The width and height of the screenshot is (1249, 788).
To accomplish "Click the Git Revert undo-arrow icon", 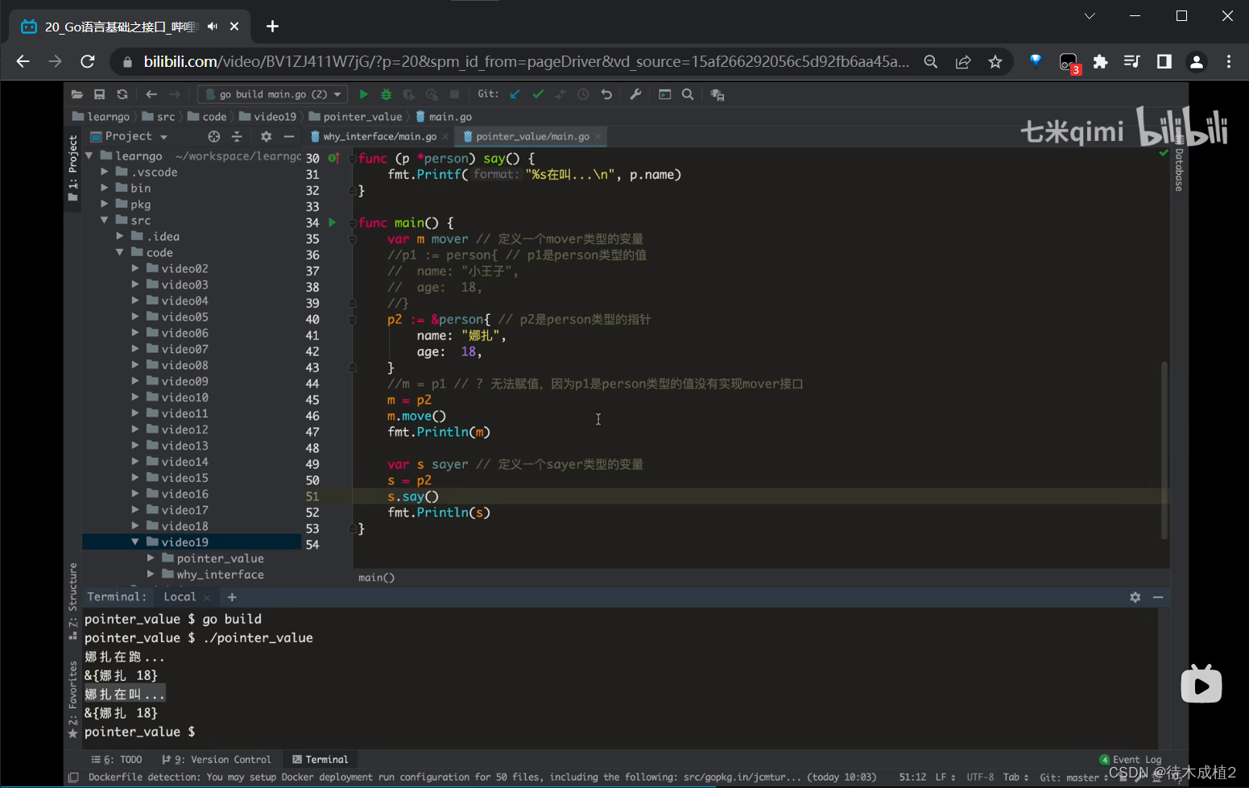I will 606,94.
